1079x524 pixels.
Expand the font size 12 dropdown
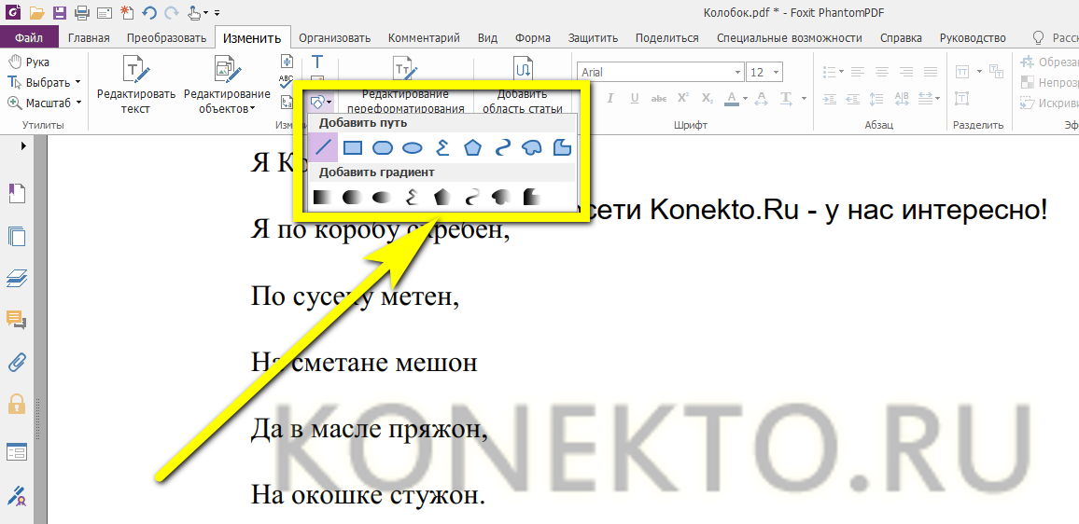[776, 72]
